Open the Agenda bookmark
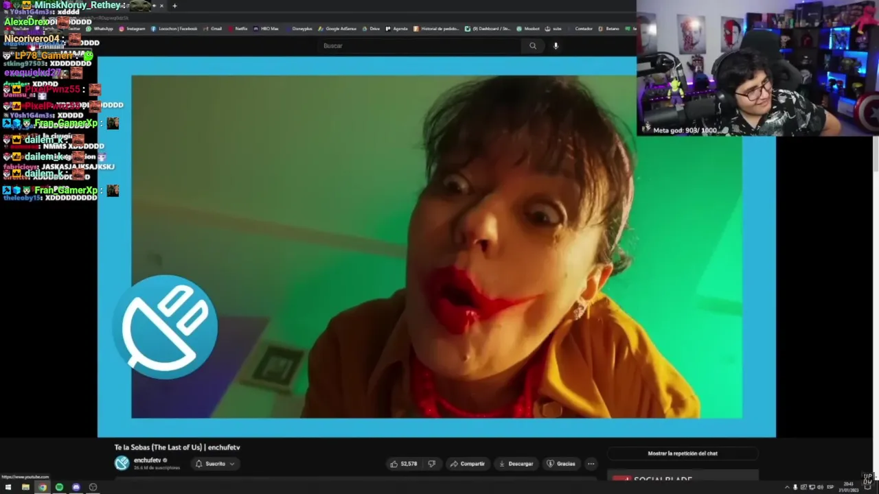Image resolution: width=879 pixels, height=494 pixels. [397, 29]
